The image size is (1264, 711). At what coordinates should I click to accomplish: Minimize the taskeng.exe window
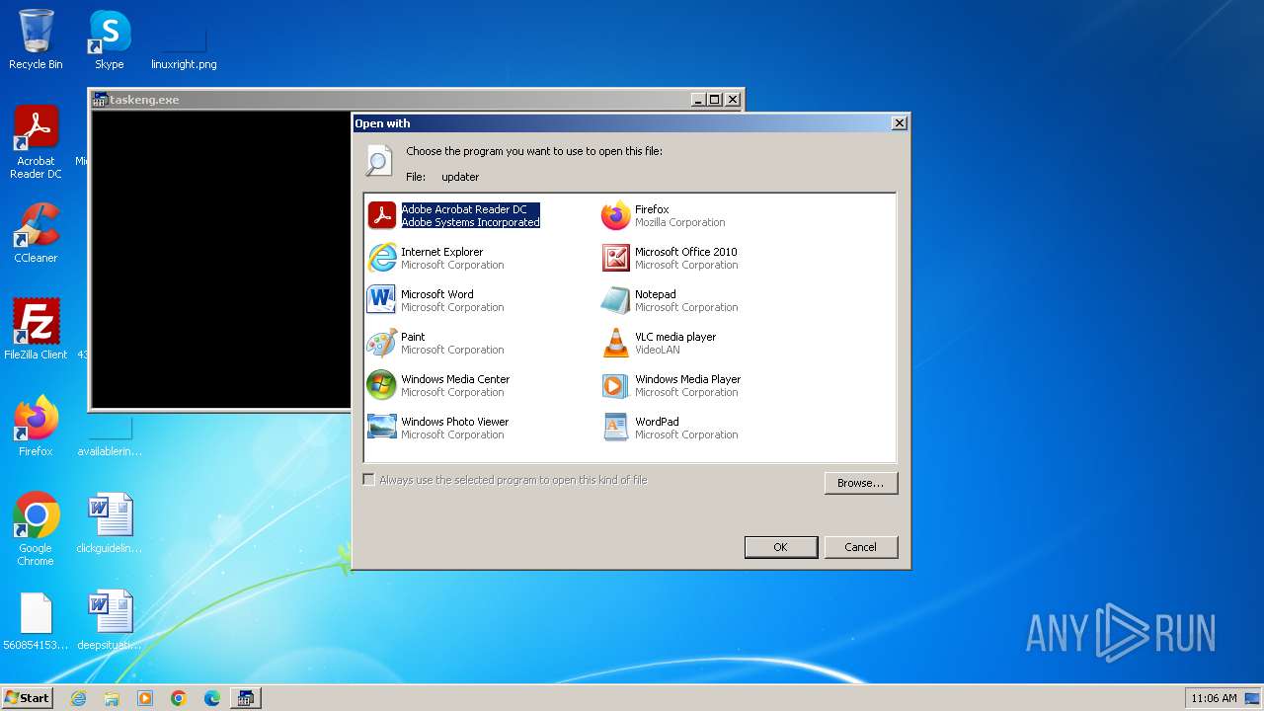point(698,100)
